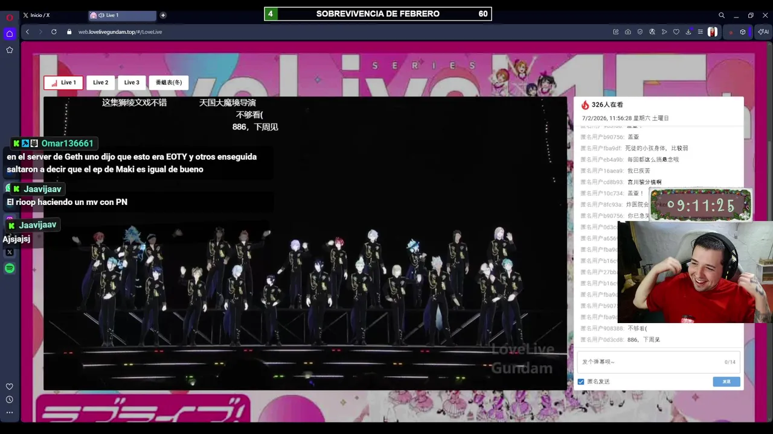Screen dimensions: 773x434
Task: Open the Easy Setup sliders icon
Action: [701, 32]
